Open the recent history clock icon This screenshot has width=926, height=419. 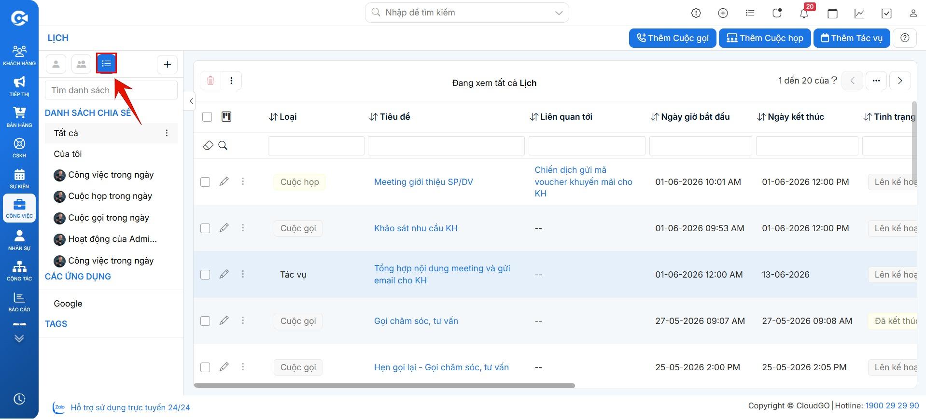(x=19, y=399)
